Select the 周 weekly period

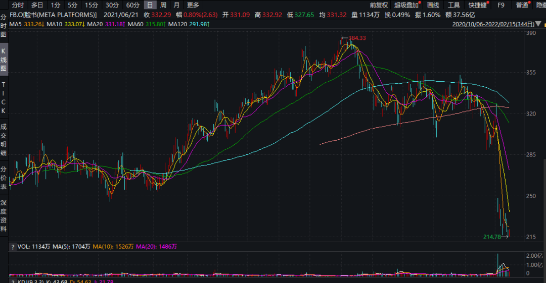[163, 5]
